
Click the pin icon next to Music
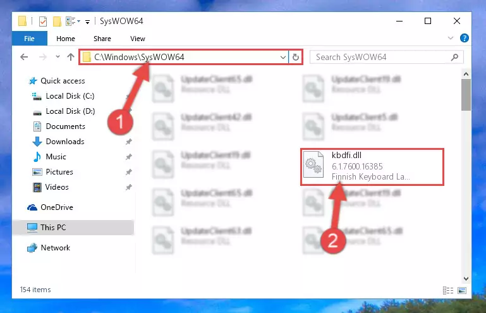point(129,157)
